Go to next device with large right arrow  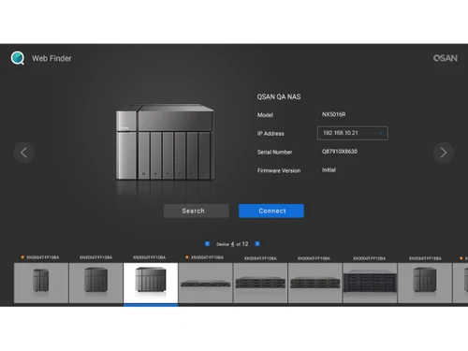pyautogui.click(x=444, y=153)
